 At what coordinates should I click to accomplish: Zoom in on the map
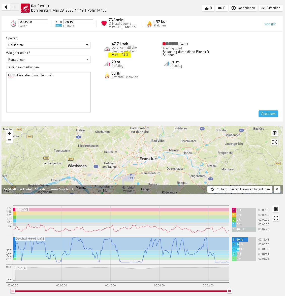pos(9,133)
